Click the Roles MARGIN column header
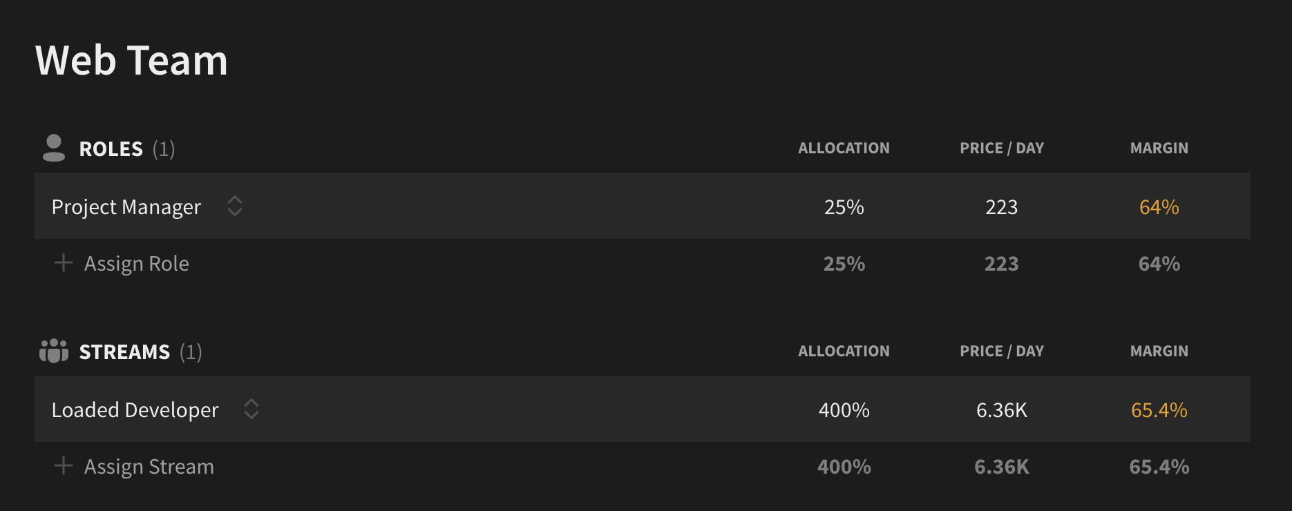This screenshot has height=511, width=1292. click(x=1159, y=148)
